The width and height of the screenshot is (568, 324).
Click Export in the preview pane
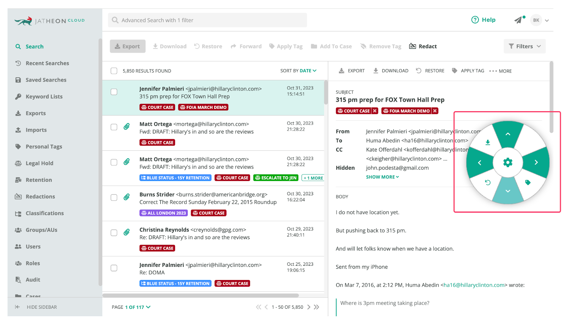(x=351, y=71)
